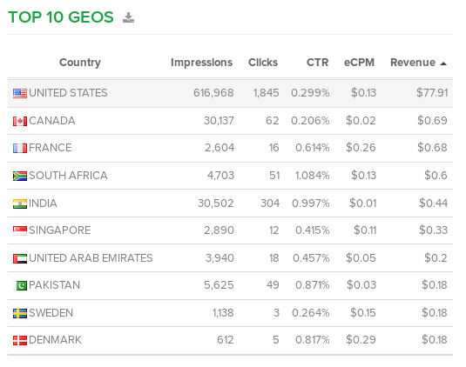466x367 pixels.
Task: Click the Singapore flag icon
Action: coord(20,230)
